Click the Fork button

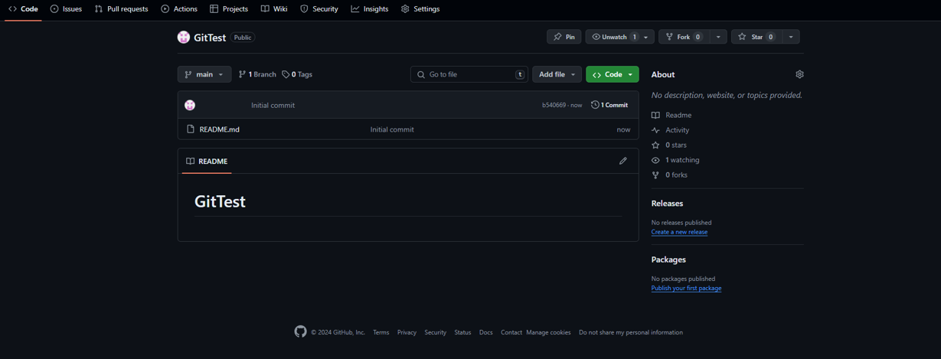coord(683,37)
